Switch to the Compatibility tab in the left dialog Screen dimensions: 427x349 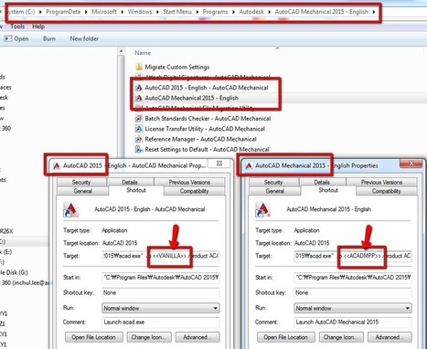point(194,191)
